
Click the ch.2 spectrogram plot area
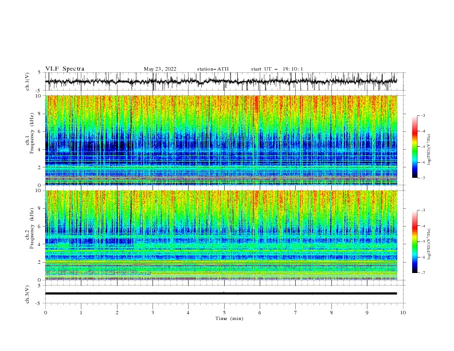tap(221, 235)
